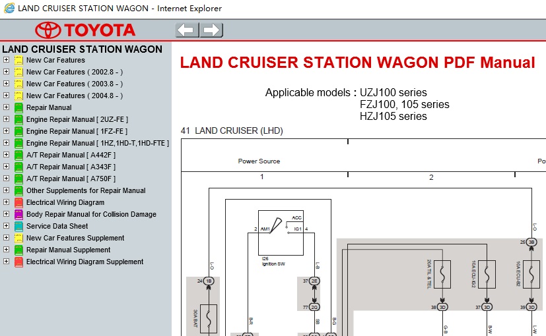The width and height of the screenshot is (546, 336).
Task: Click book icon for New Car Features (2004.8 -)
Action: pyautogui.click(x=18, y=96)
